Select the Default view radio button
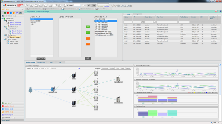Viewport: 222px width, 124px height. (x=33, y=68)
